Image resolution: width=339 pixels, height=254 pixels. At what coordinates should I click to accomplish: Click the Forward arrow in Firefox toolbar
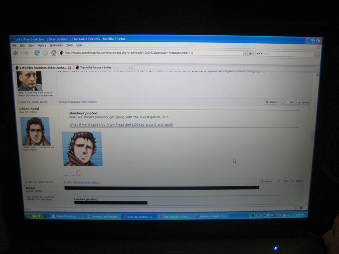(26, 53)
